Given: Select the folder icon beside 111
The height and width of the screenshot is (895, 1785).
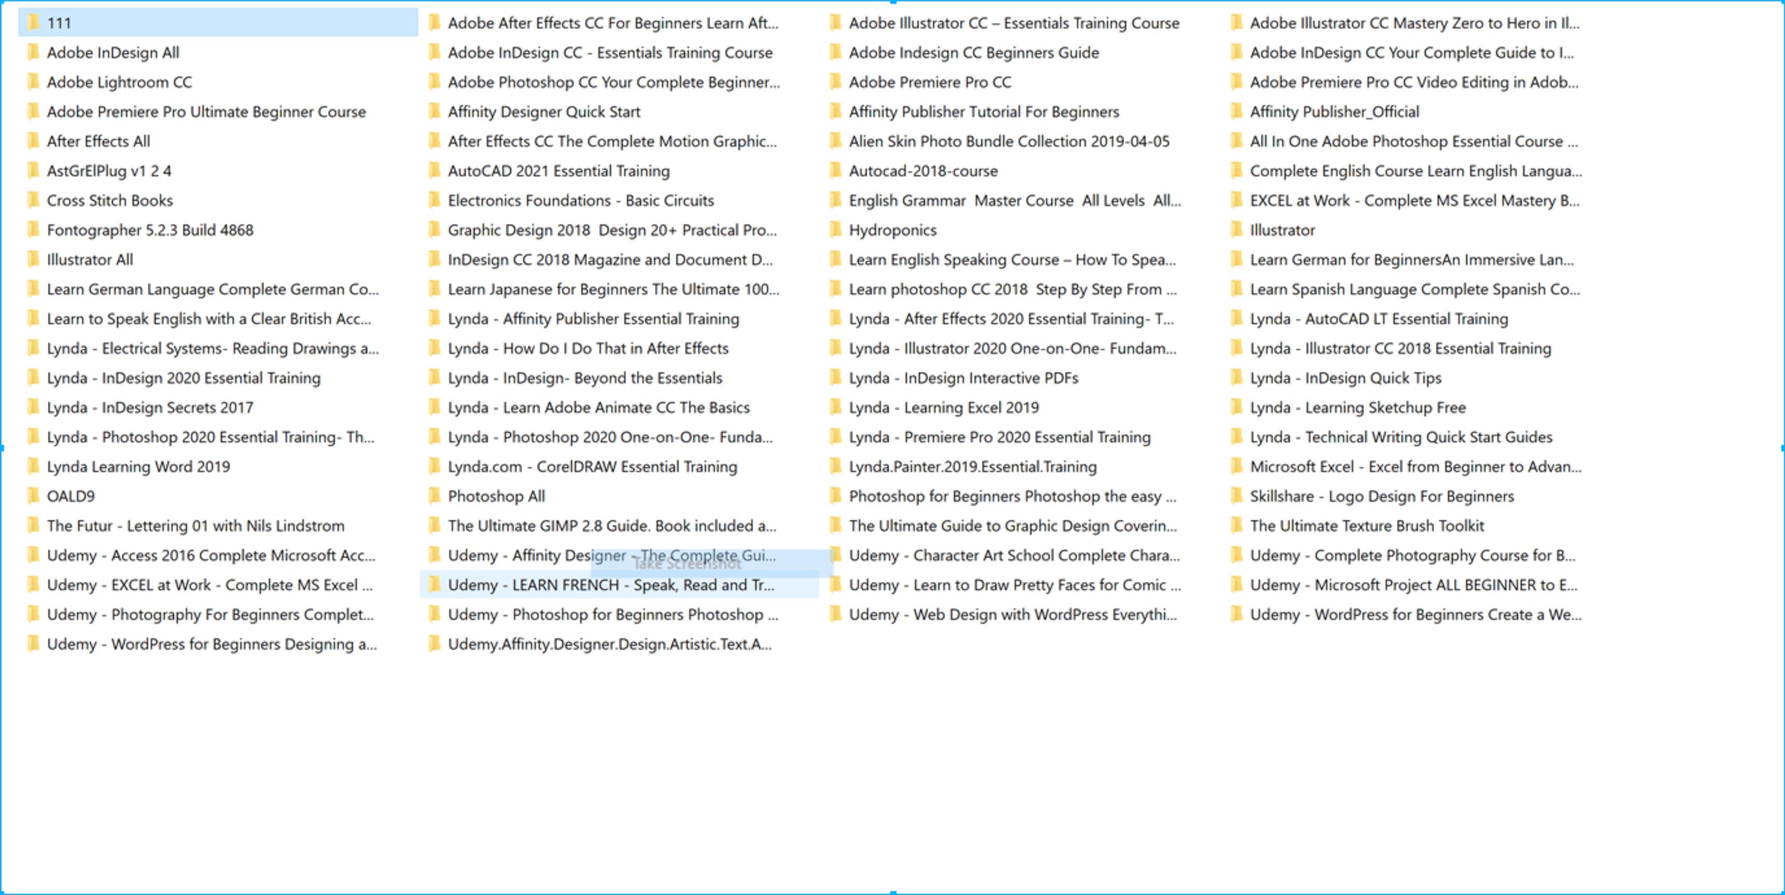Looking at the screenshot, I should (x=33, y=23).
